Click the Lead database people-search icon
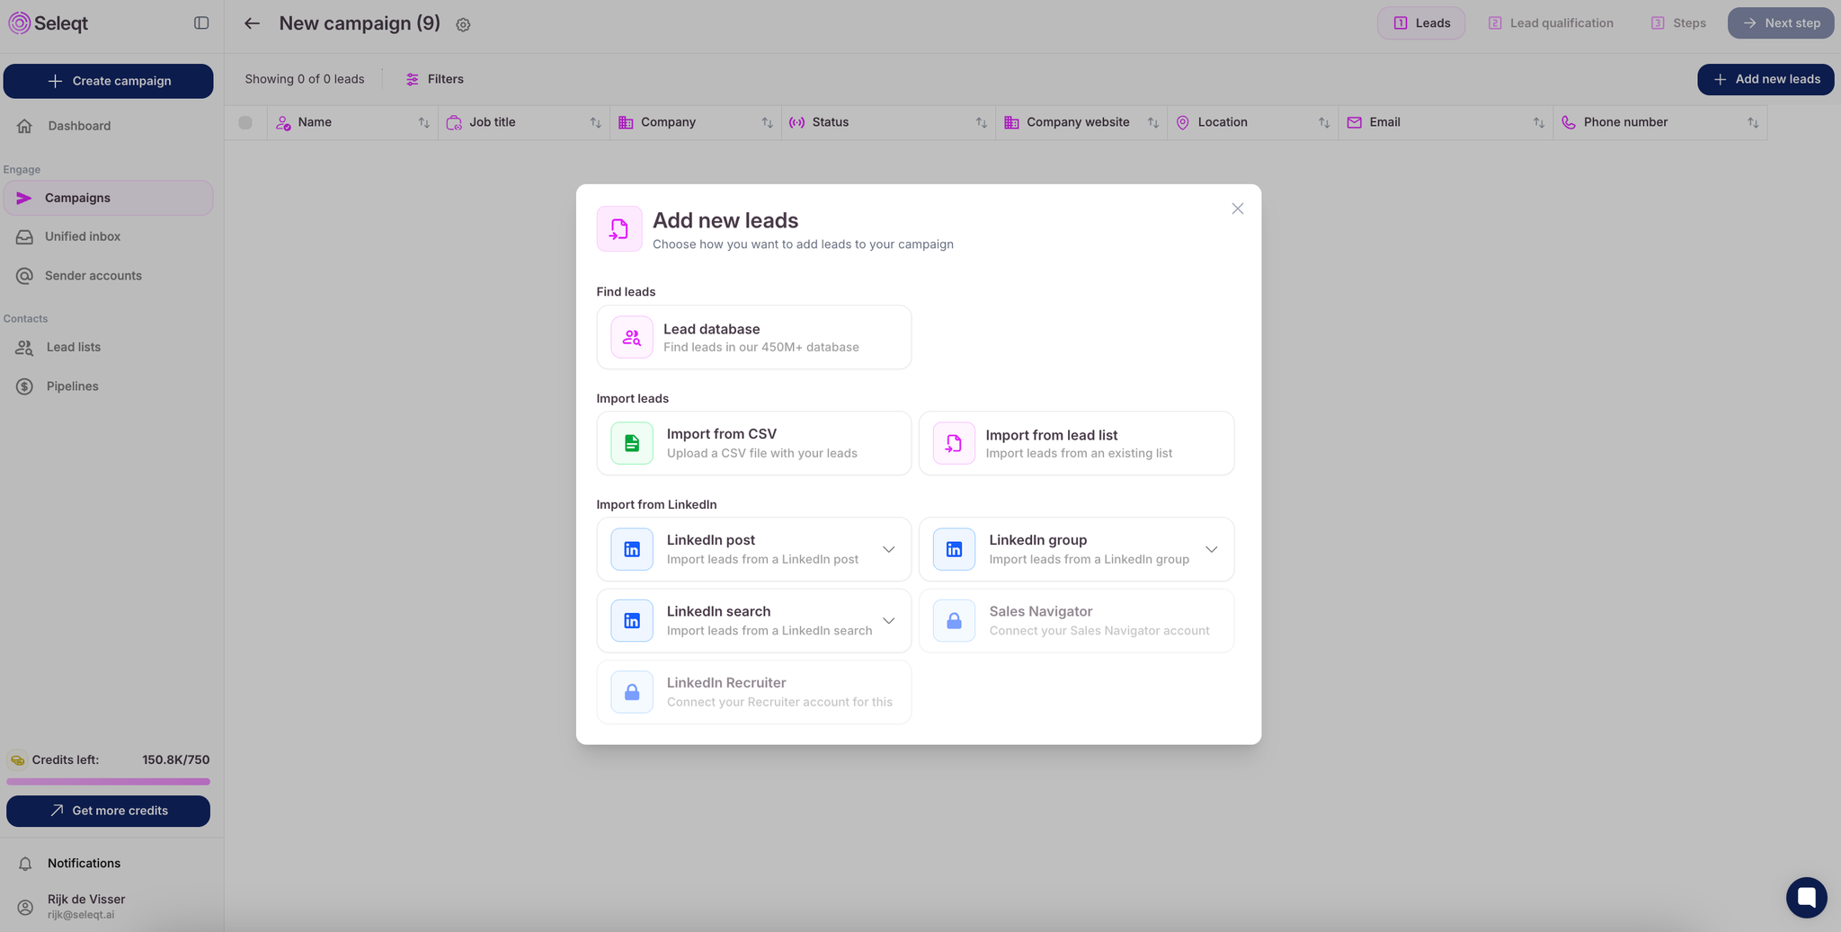 click(632, 337)
